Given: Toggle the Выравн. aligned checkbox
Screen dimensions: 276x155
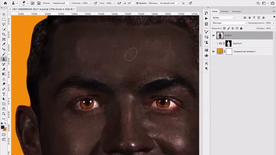Looking at the screenshot, I should click(137, 3).
